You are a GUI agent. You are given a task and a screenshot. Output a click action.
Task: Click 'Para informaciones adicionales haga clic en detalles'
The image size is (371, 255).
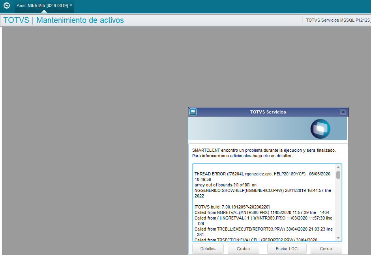coord(242,156)
